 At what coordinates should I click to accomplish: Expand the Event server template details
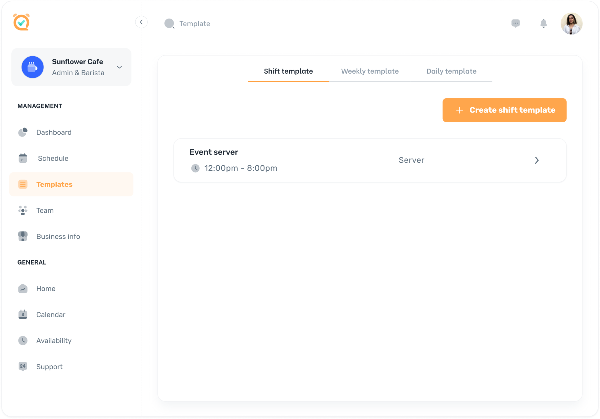[x=537, y=160]
